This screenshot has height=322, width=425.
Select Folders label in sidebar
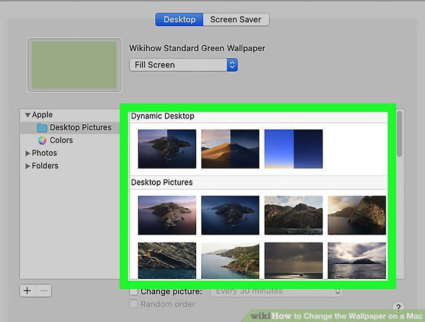(45, 166)
